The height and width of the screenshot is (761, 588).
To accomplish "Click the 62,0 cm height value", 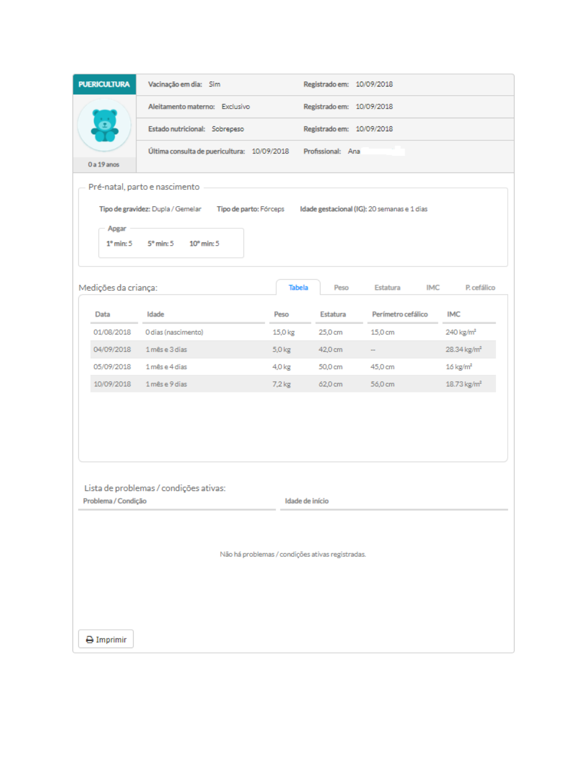I will [x=331, y=384].
